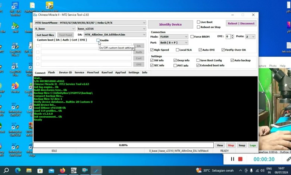Launch EasyJTAG Plus 2 from the desktop
The image size is (291, 175).
[16, 49]
